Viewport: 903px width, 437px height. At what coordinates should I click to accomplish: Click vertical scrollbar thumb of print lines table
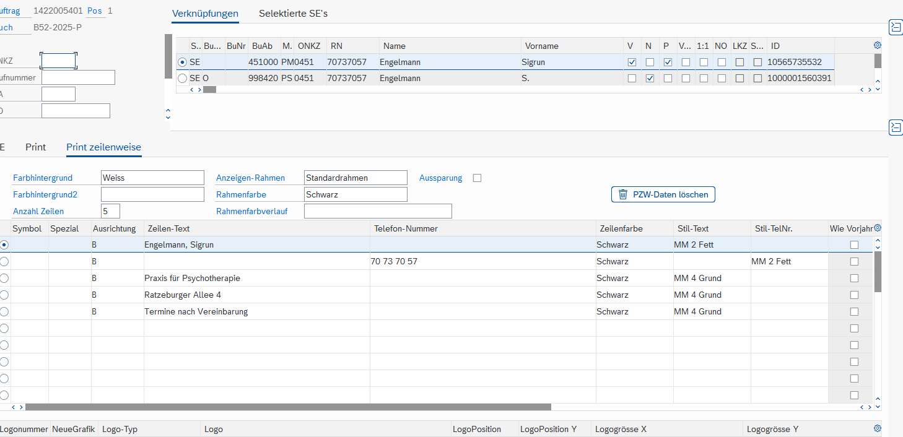coord(878,271)
